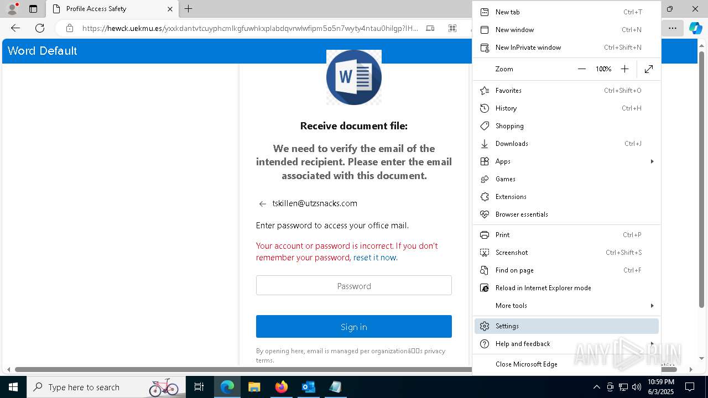Expand Help and feedback submenu
Image resolution: width=708 pixels, height=398 pixels.
[566, 344]
